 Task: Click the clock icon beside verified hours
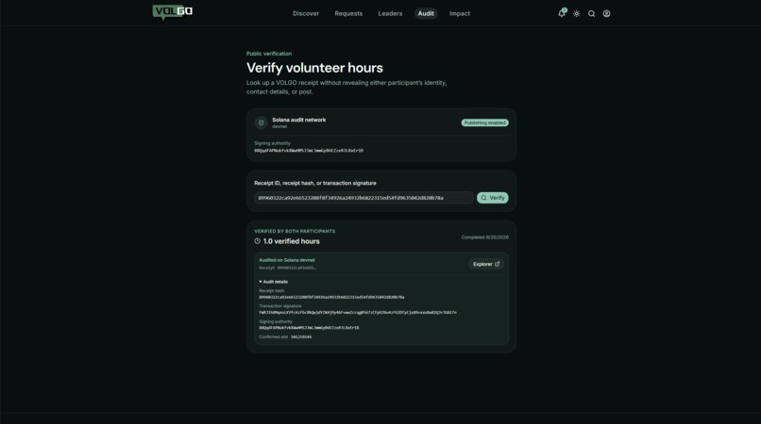[x=257, y=241]
